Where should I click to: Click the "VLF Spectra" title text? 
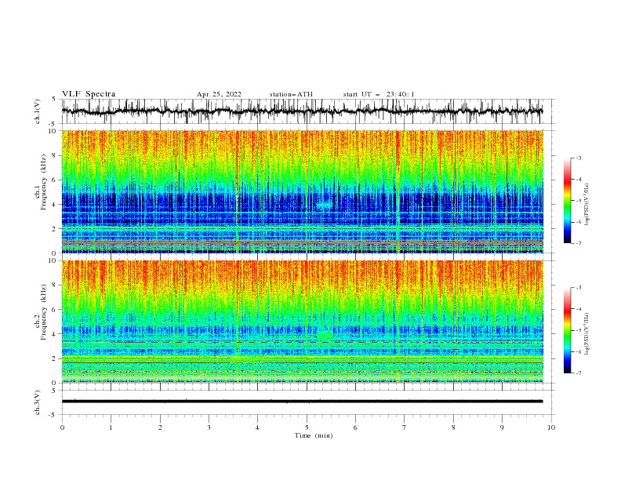coord(89,94)
